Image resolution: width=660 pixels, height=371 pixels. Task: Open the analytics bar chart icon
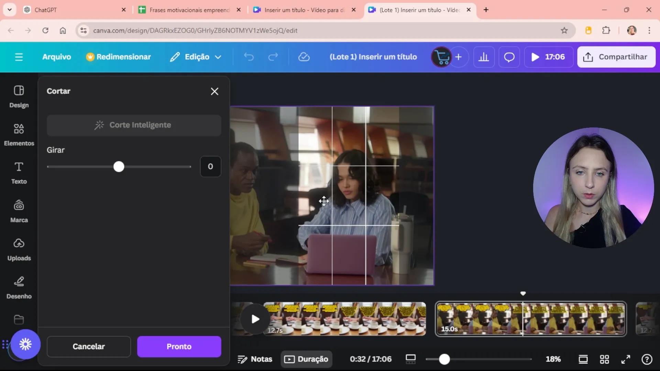484,57
